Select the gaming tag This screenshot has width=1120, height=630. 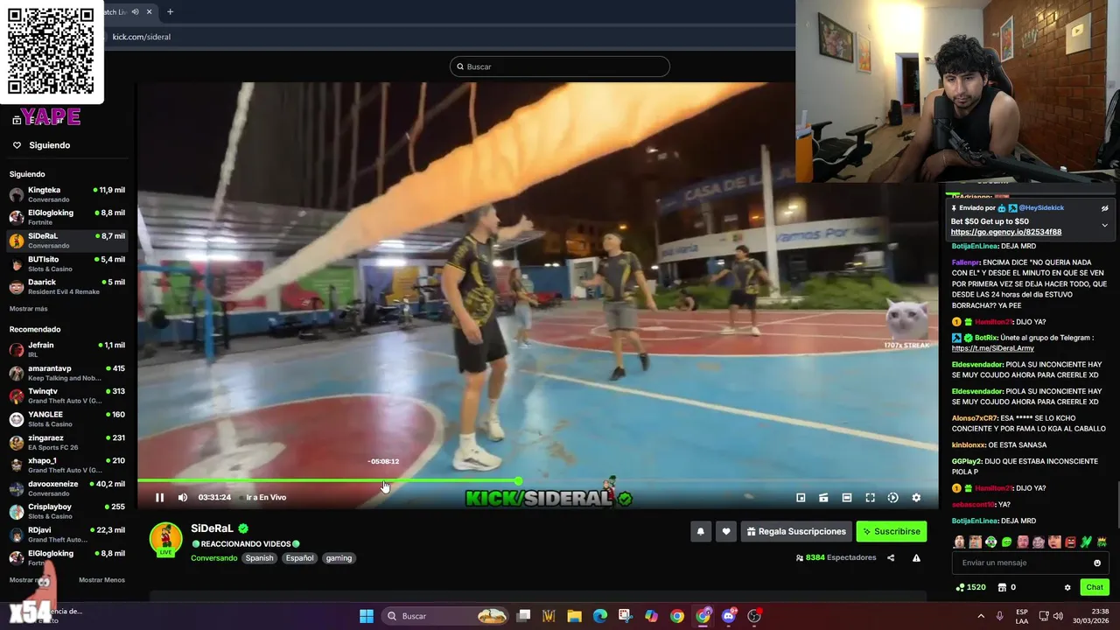339,558
